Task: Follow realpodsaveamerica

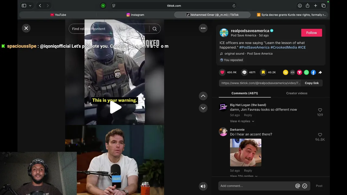Action: pyautogui.click(x=311, y=33)
